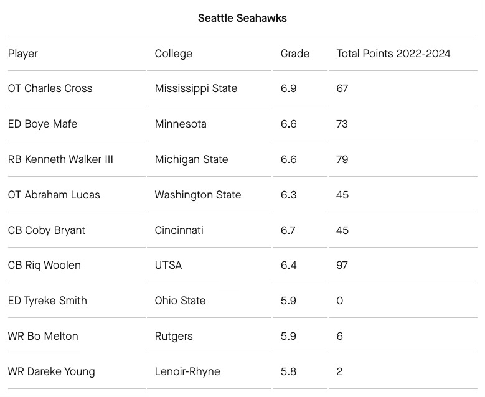Viewport: 485px width, 397px height.
Task: Click Charles Cross's 6.9 grade value
Action: pos(289,88)
